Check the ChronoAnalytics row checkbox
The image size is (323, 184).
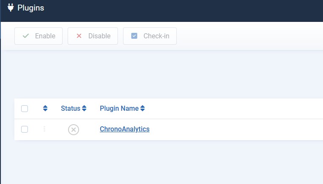(x=25, y=129)
